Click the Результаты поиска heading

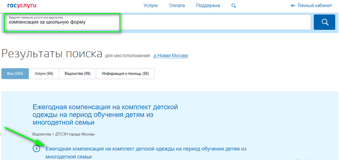pyautogui.click(x=51, y=54)
